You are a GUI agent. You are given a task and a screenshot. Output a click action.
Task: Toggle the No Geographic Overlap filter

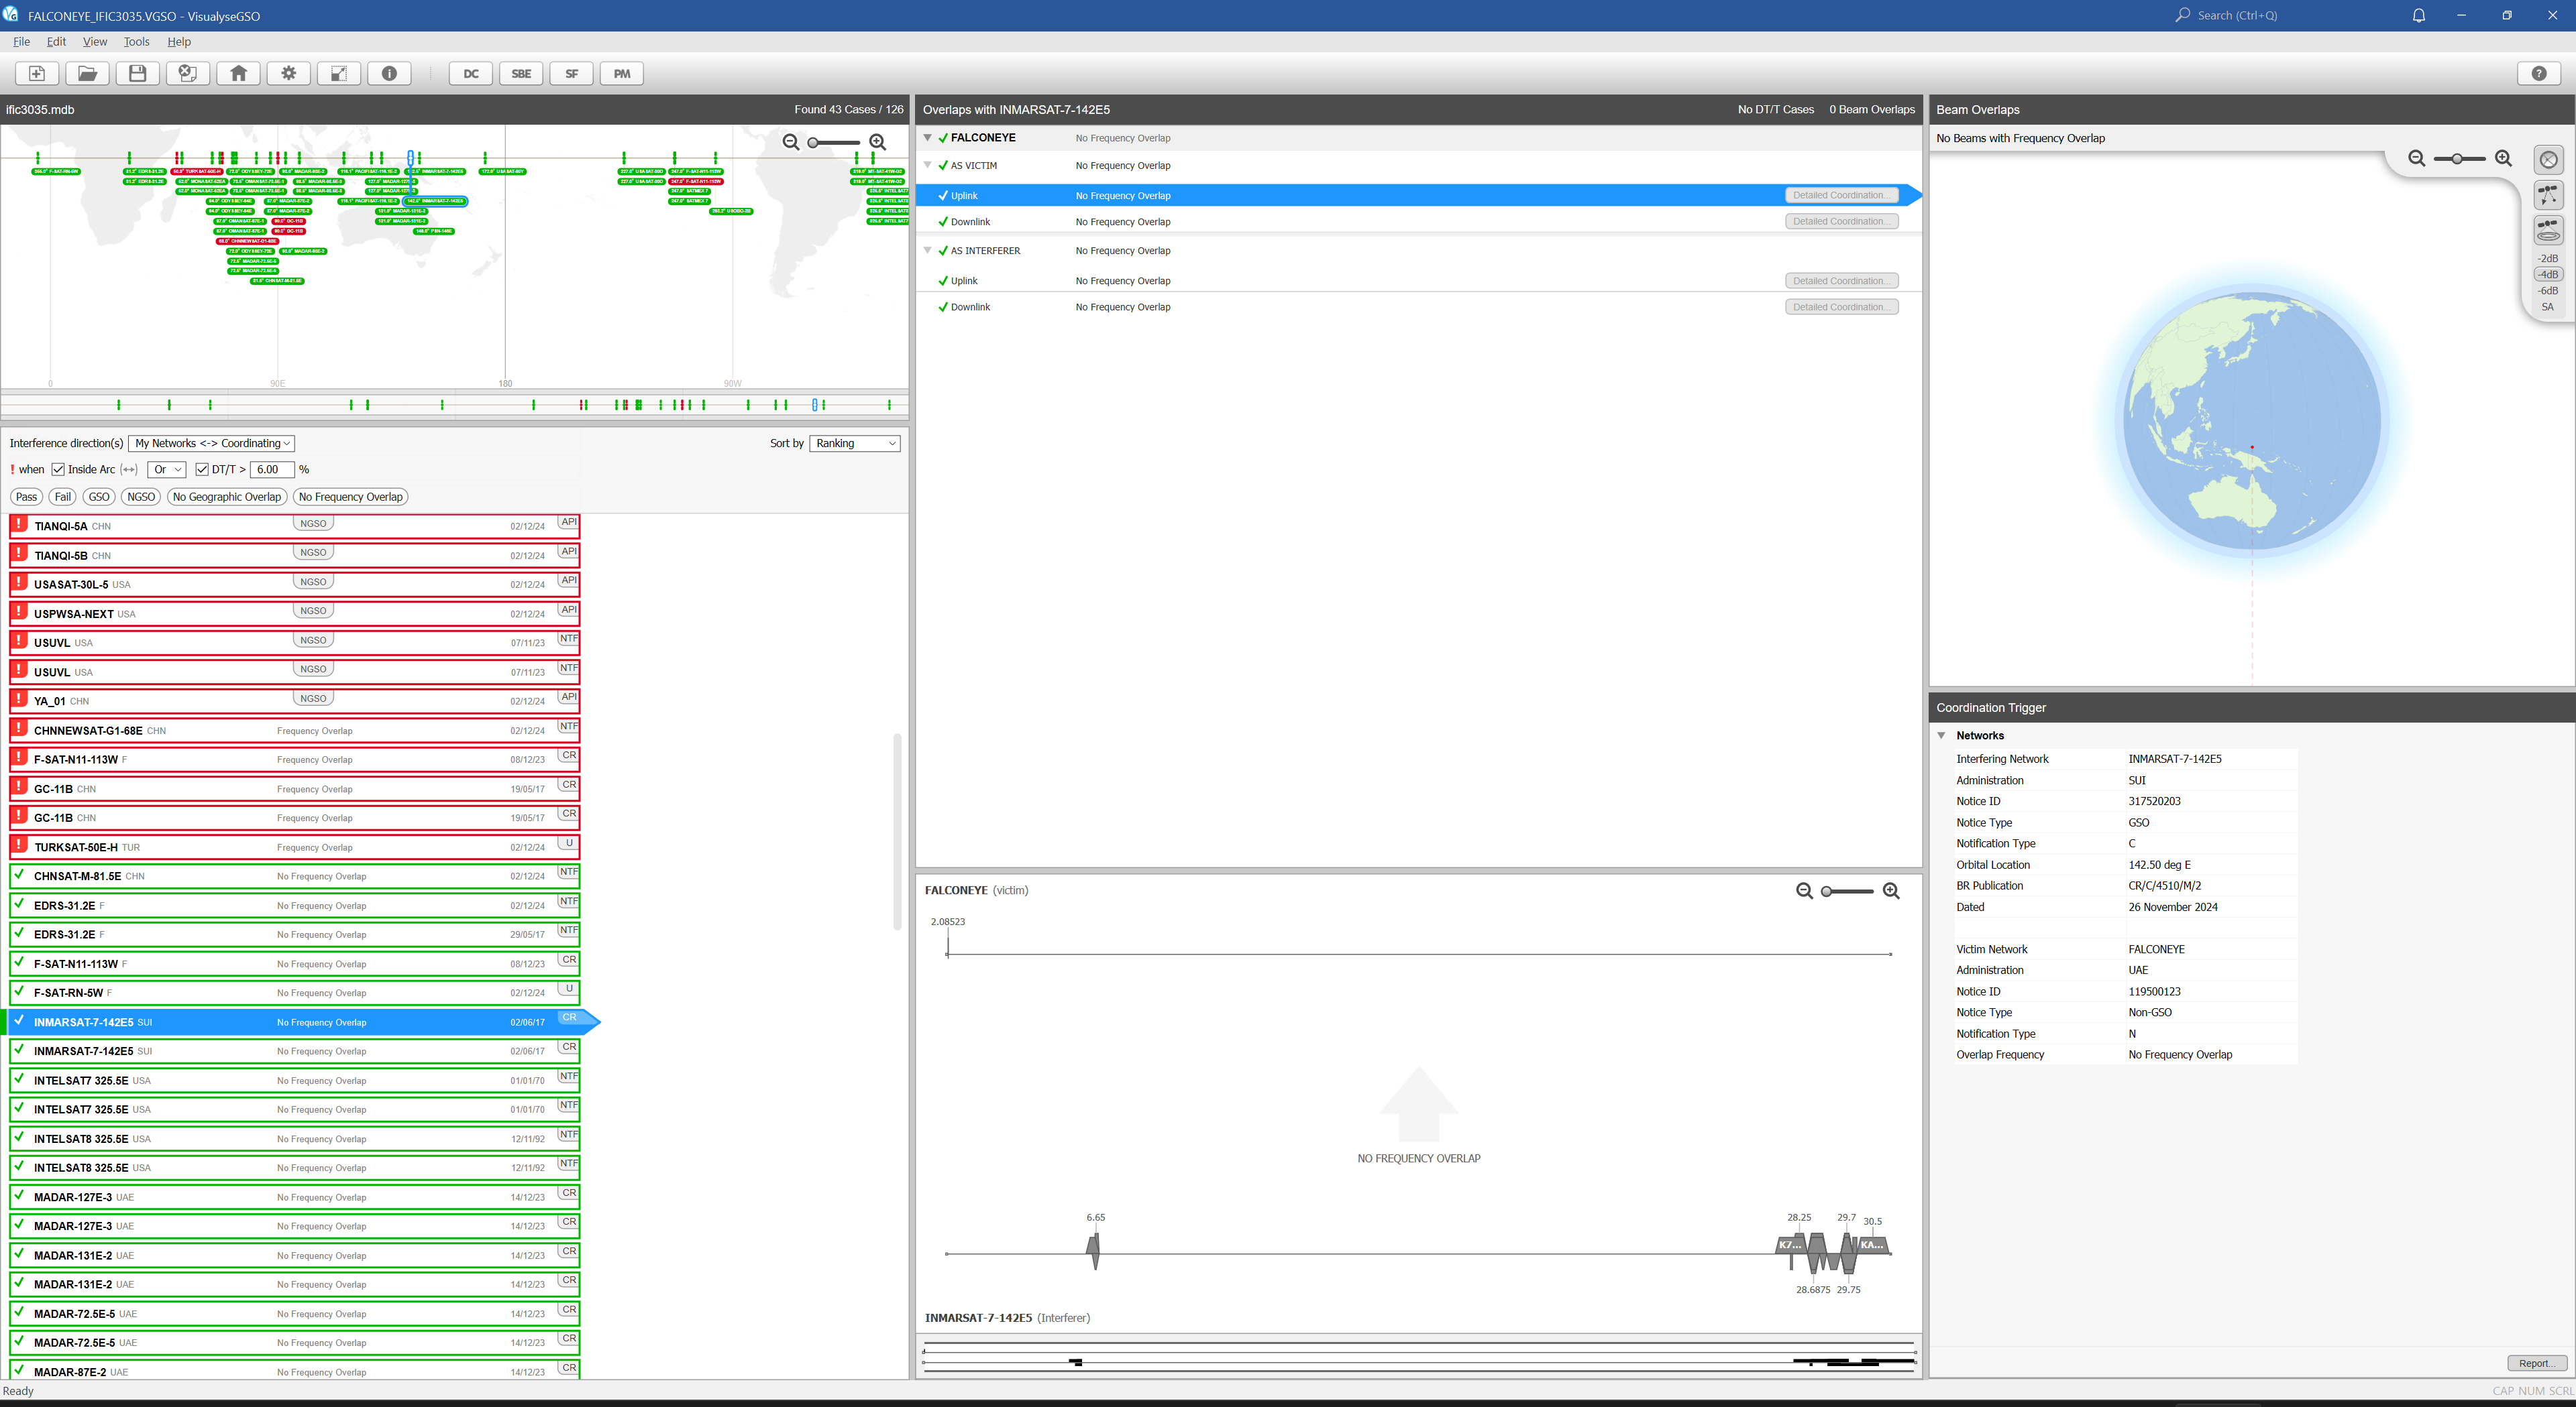(x=227, y=497)
